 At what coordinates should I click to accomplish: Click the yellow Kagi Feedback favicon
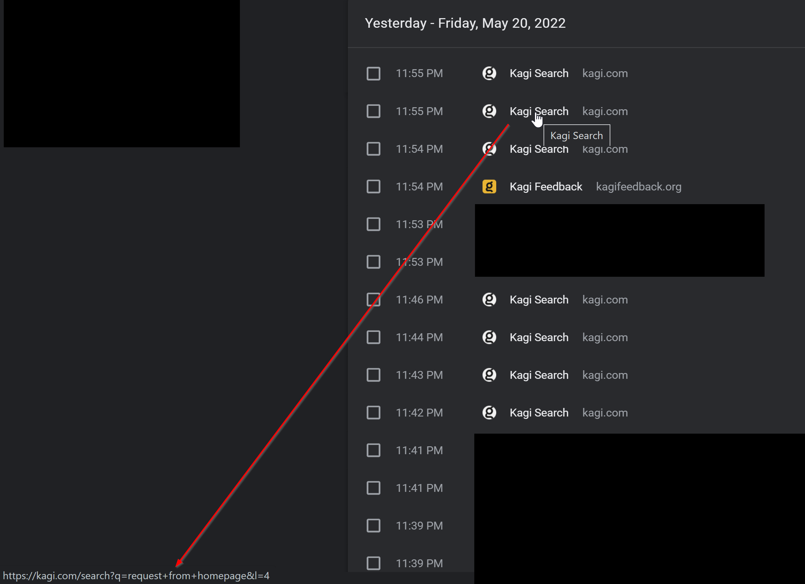[x=489, y=187]
